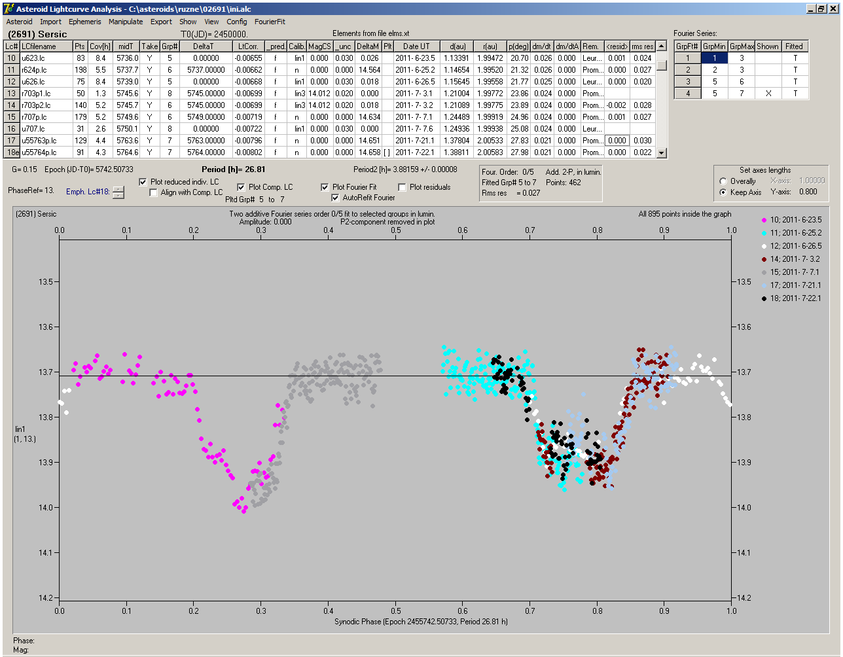
Task: Select the Overally axes radio button
Action: [x=723, y=181]
